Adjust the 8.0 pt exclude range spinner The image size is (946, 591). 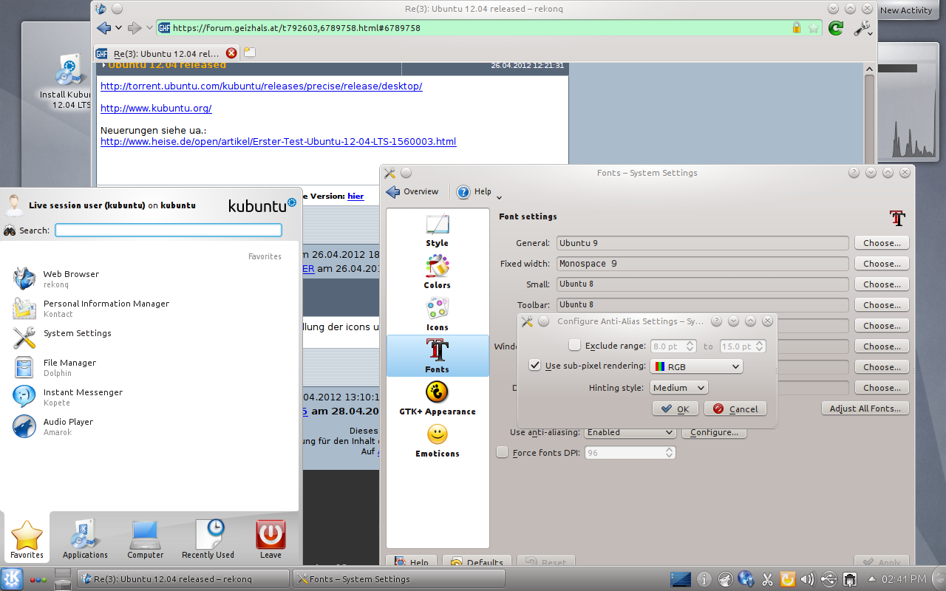[x=674, y=346]
